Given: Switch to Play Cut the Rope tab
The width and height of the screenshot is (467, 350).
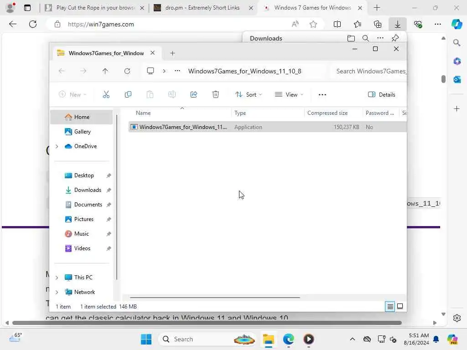Looking at the screenshot, I should 94,8.
